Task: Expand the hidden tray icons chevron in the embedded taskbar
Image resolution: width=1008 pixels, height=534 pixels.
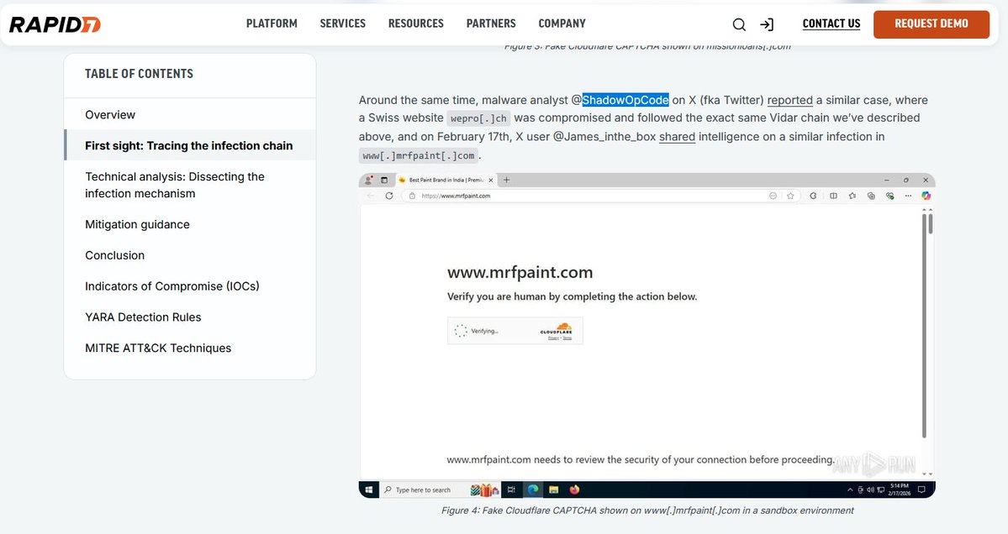Action: 850,489
